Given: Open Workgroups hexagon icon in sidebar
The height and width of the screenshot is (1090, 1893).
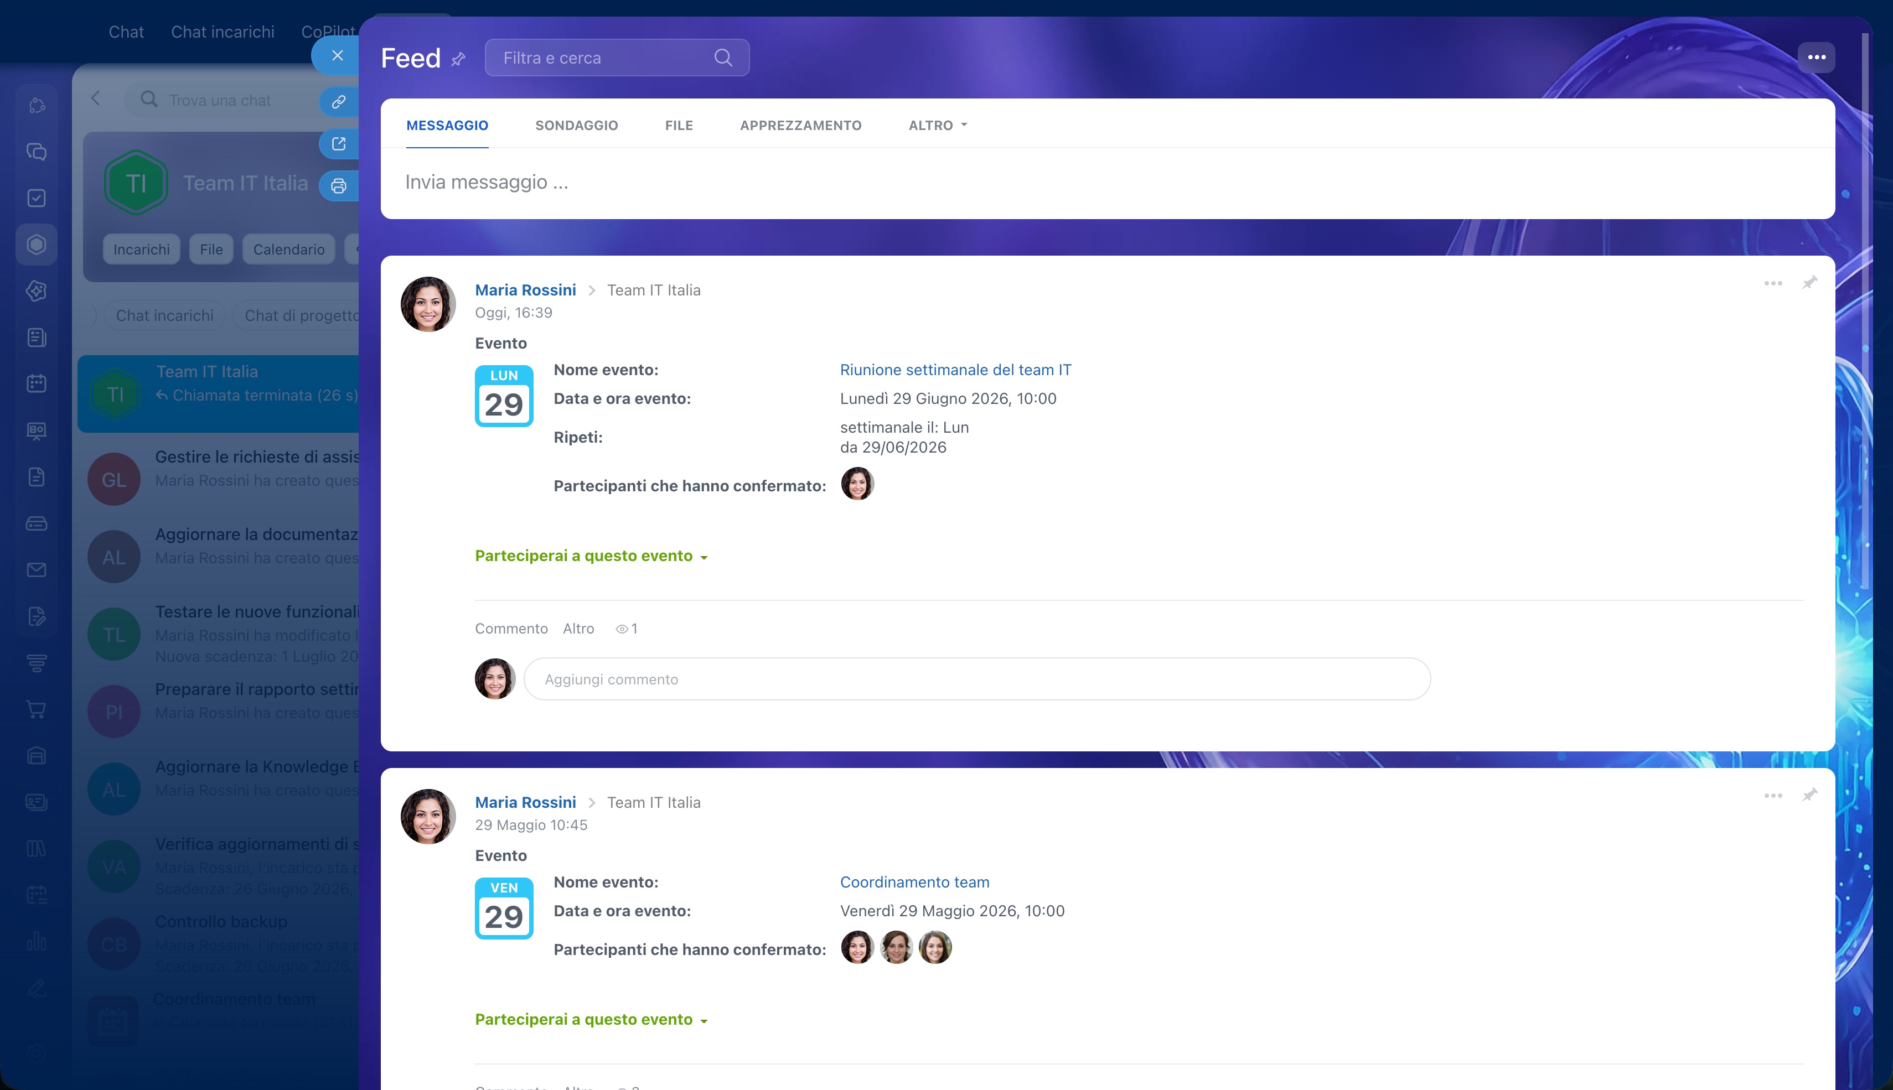Looking at the screenshot, I should 37,244.
